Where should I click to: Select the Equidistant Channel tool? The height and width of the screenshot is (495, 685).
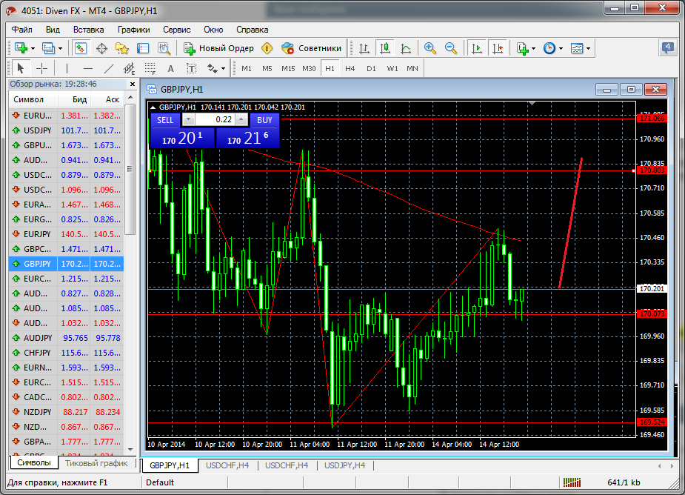[x=129, y=68]
